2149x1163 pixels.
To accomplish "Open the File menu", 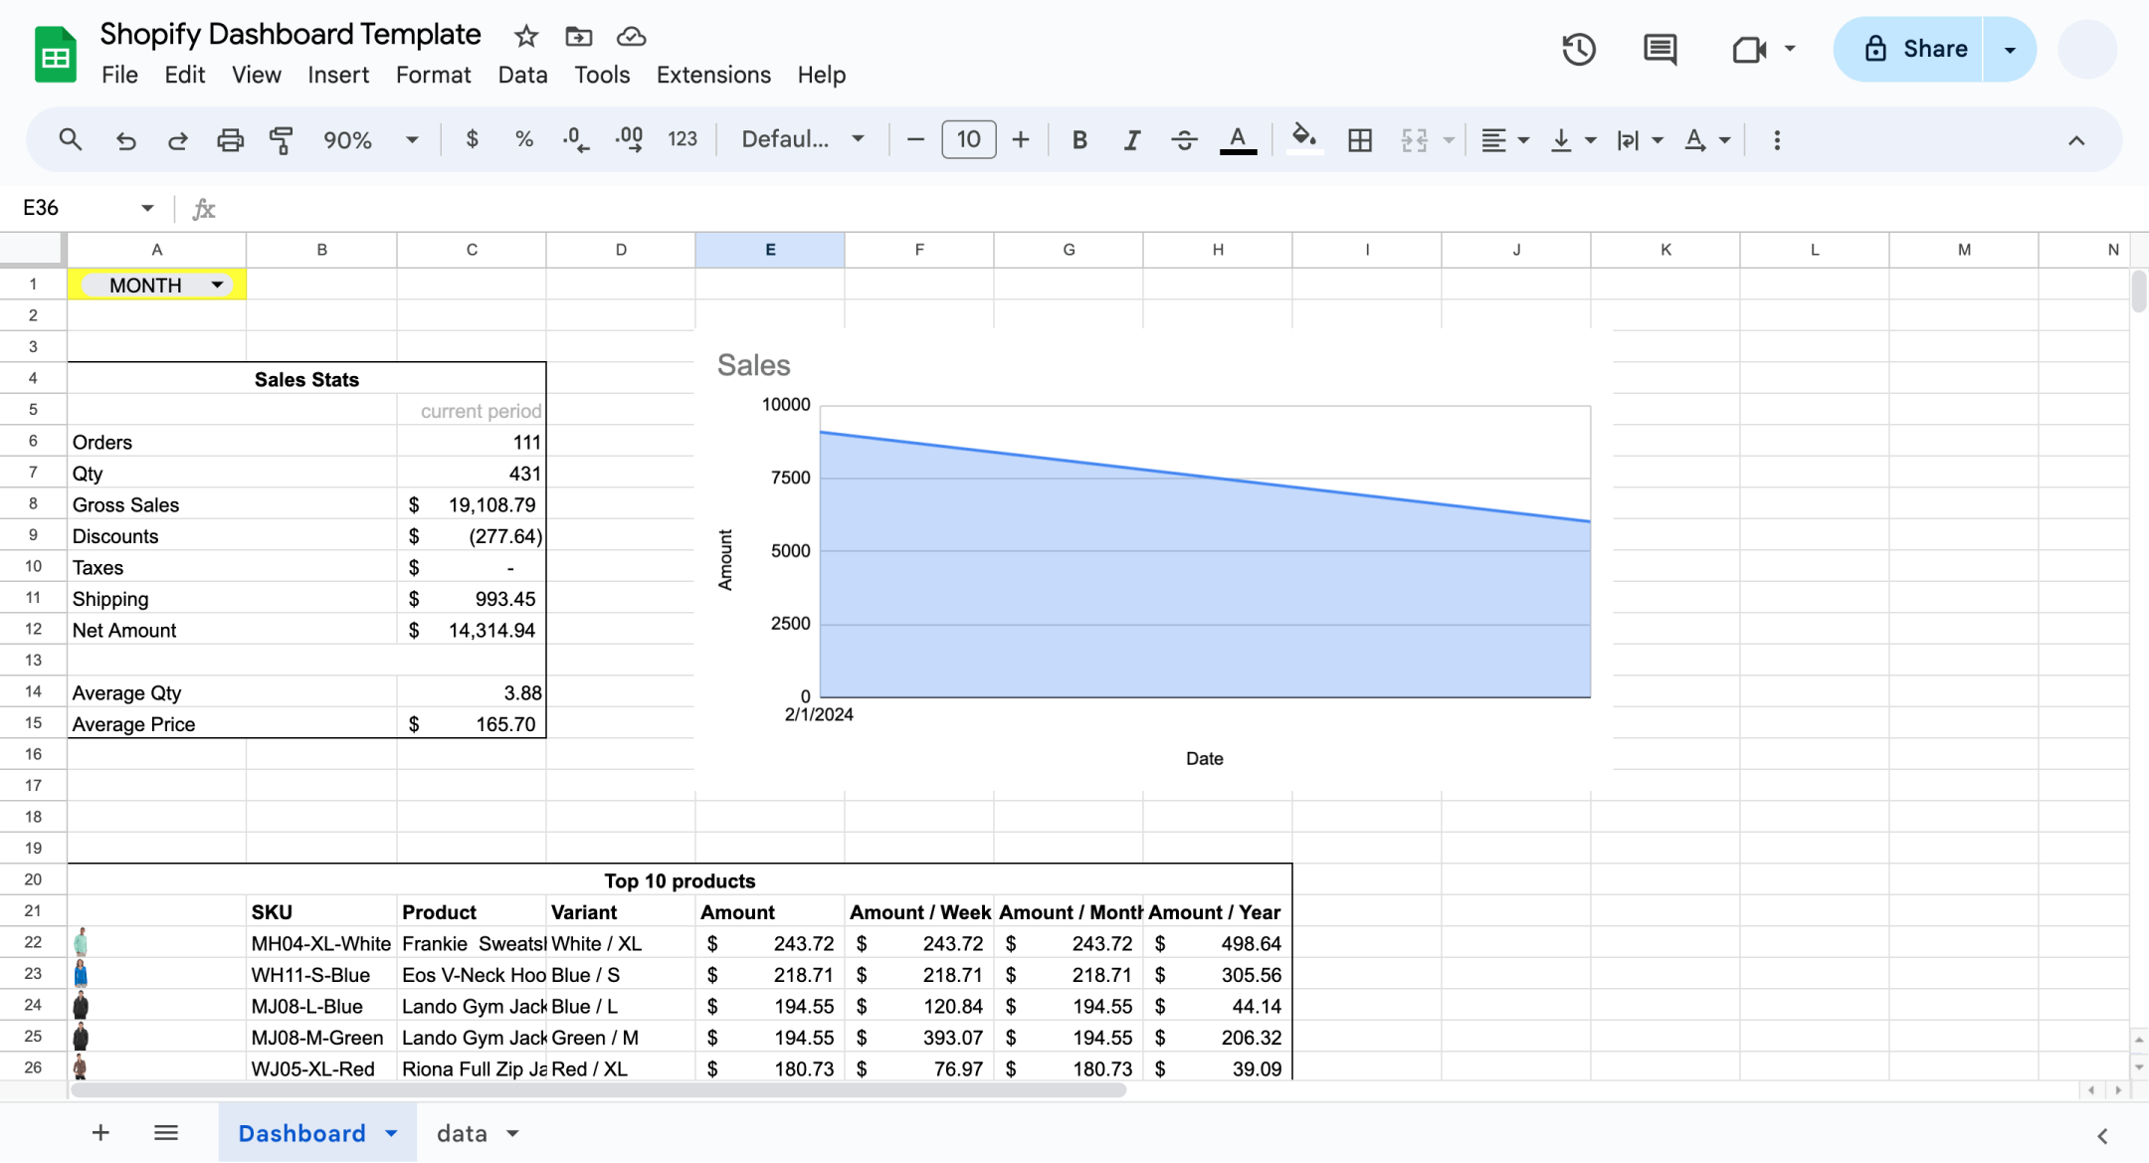I will click(x=119, y=75).
